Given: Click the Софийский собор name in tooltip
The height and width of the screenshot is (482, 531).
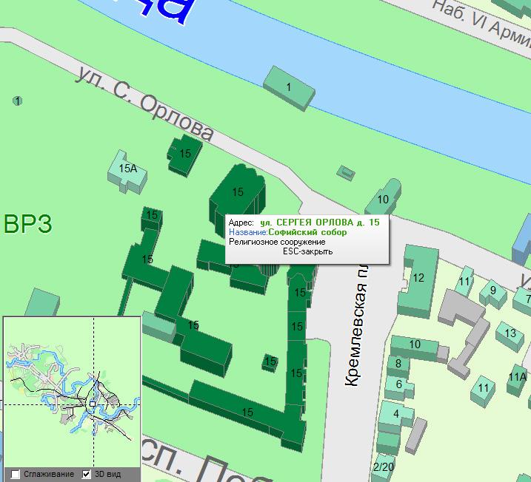Looking at the screenshot, I should point(307,232).
